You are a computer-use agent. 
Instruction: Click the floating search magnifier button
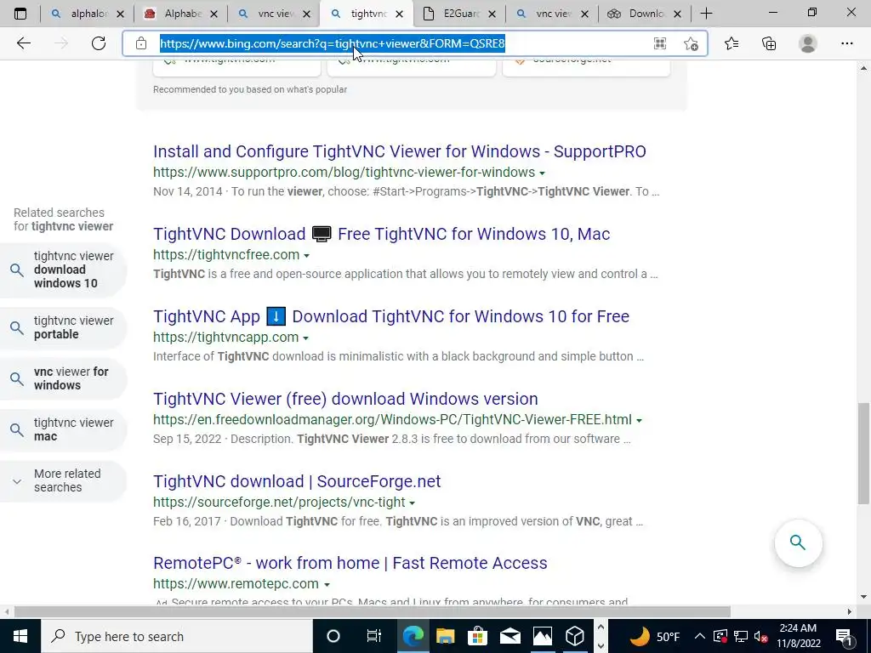pos(798,542)
